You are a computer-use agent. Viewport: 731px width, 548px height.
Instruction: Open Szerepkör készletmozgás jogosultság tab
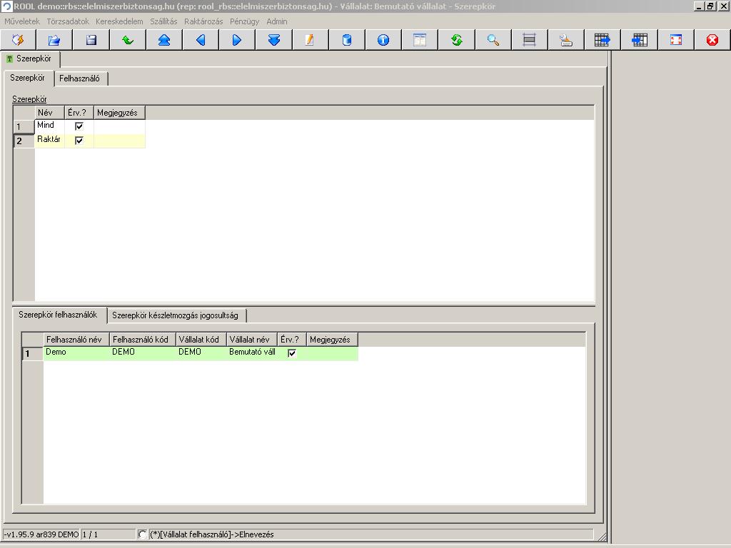tap(176, 315)
